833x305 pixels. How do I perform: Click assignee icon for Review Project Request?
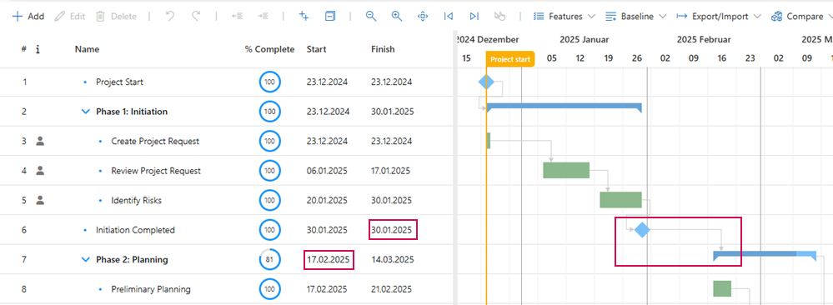point(40,171)
